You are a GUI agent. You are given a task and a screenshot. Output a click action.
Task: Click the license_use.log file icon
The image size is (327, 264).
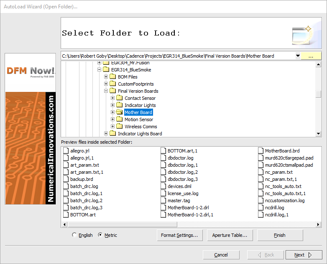(163, 193)
